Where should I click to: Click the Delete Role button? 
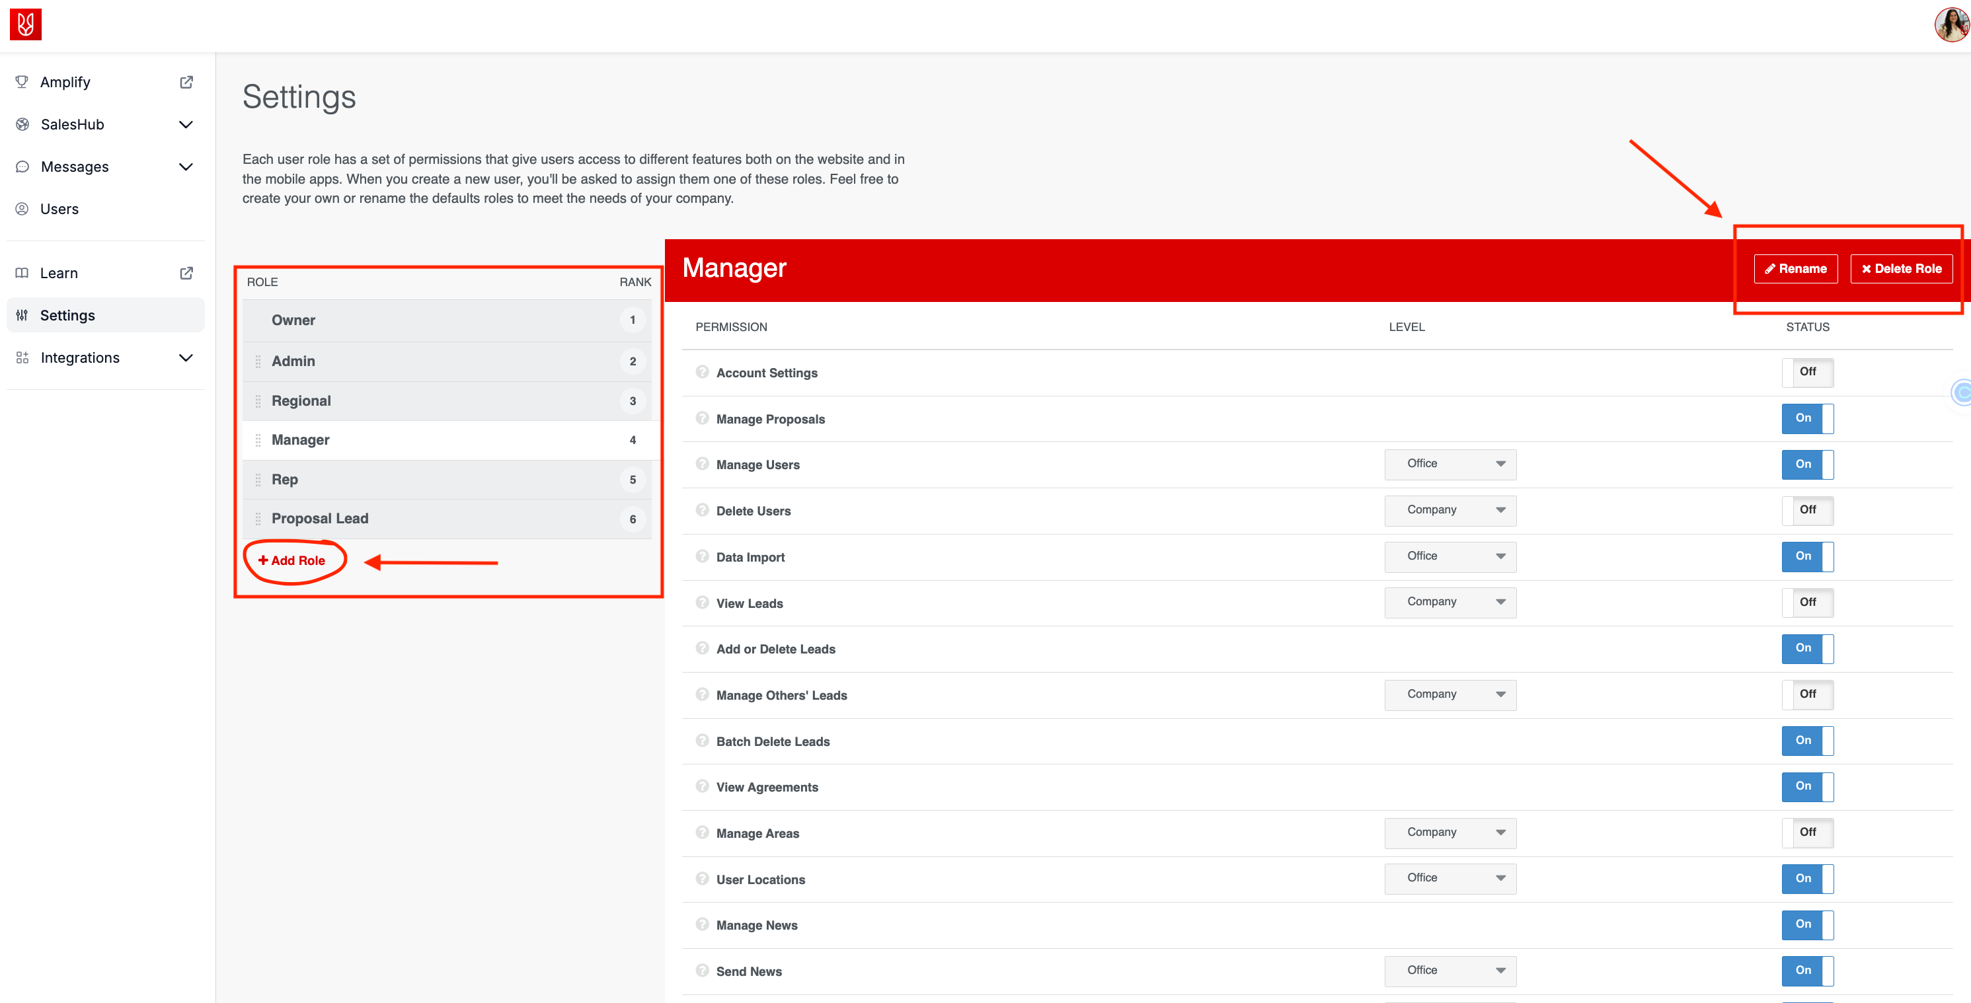pyautogui.click(x=1901, y=268)
